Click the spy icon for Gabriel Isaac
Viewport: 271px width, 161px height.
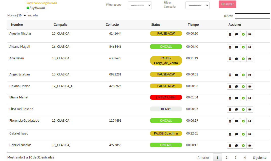click(230, 134)
